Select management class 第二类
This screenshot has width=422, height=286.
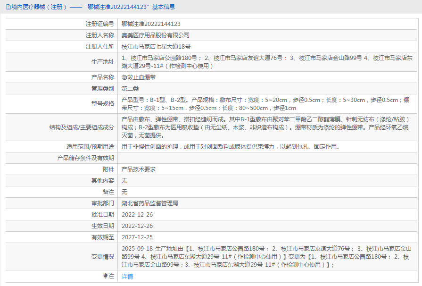[x=130, y=89]
